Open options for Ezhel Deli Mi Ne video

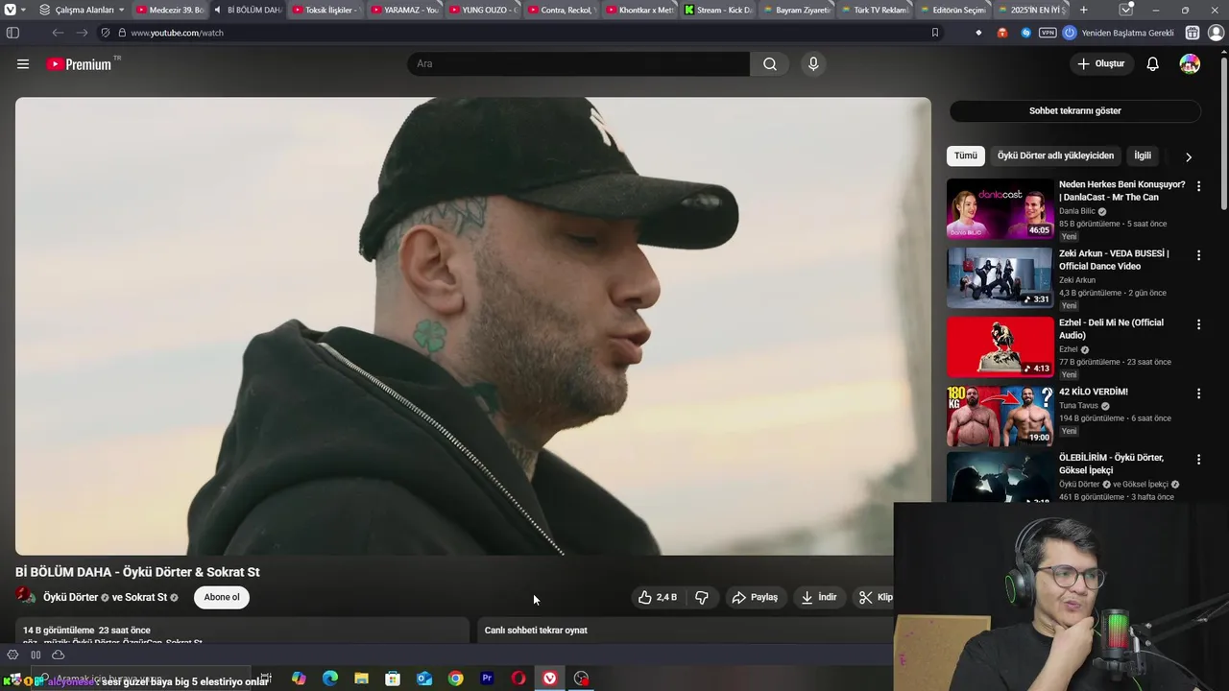coord(1198,324)
